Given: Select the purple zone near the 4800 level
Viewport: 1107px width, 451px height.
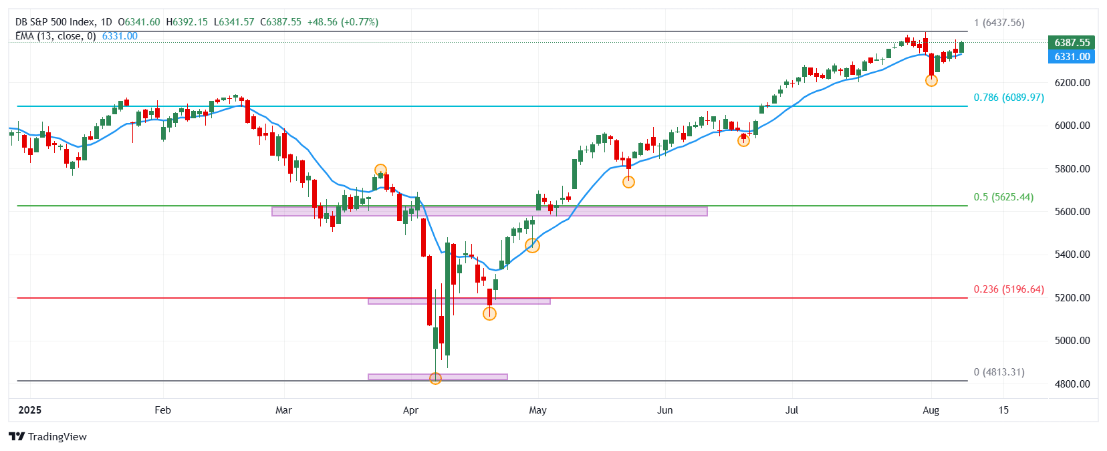Looking at the screenshot, I should coord(438,377).
